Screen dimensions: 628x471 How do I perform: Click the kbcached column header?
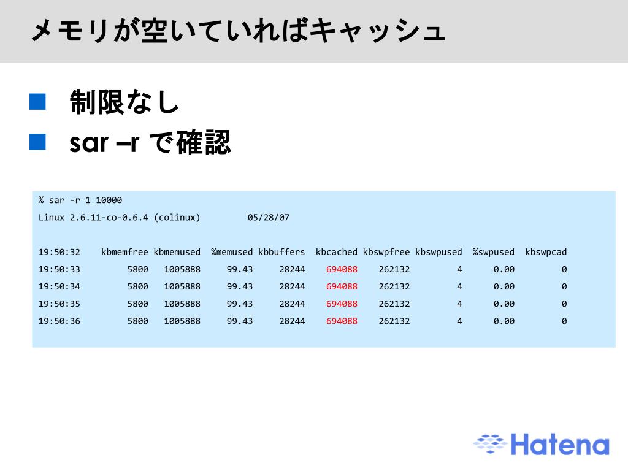pos(337,252)
